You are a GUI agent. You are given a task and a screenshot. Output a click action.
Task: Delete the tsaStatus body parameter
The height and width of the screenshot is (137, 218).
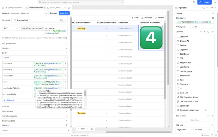click(65, 63)
